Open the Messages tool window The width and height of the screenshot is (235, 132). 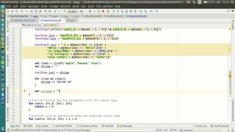[125, 126]
